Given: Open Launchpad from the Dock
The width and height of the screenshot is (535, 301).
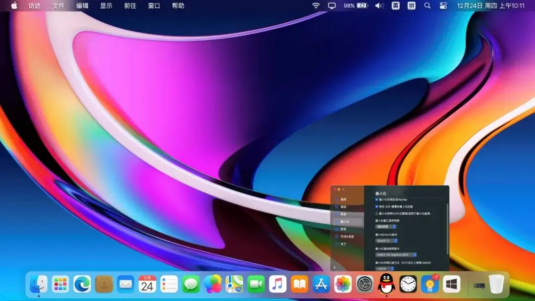Looking at the screenshot, I should point(61,285).
